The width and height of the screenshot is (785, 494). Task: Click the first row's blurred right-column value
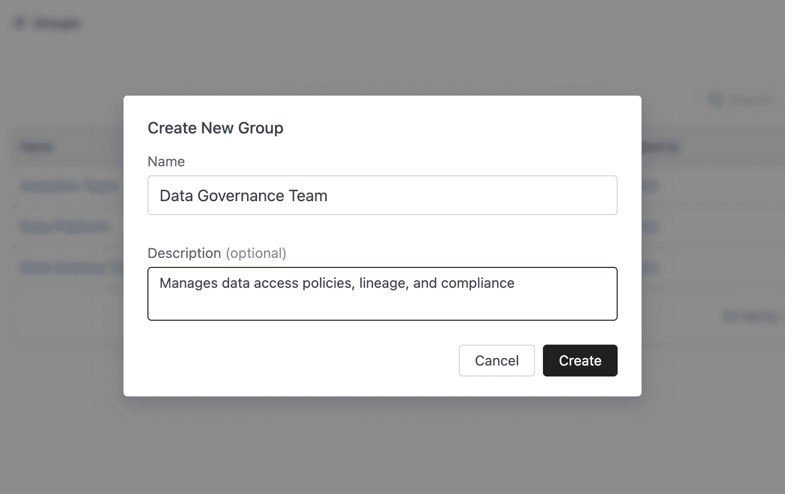click(650, 186)
